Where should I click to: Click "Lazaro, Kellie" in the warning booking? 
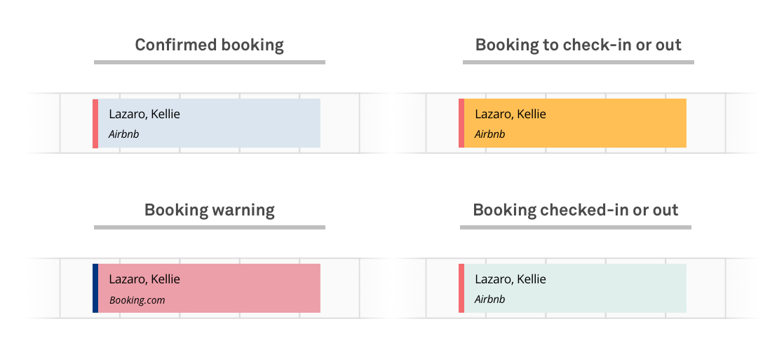pos(144,279)
